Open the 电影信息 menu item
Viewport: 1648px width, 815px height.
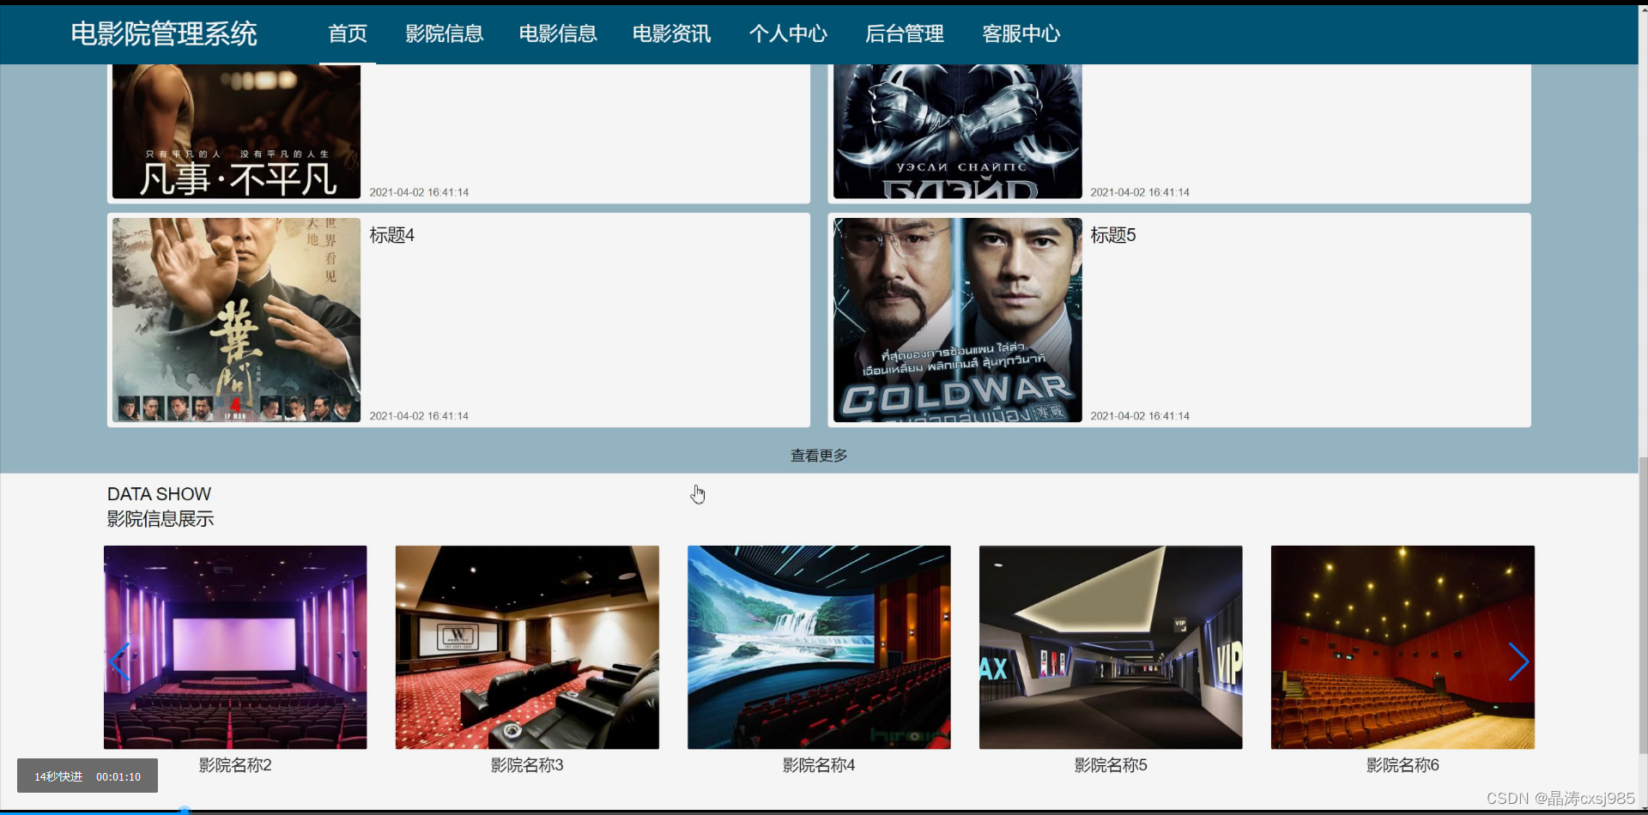pos(557,33)
